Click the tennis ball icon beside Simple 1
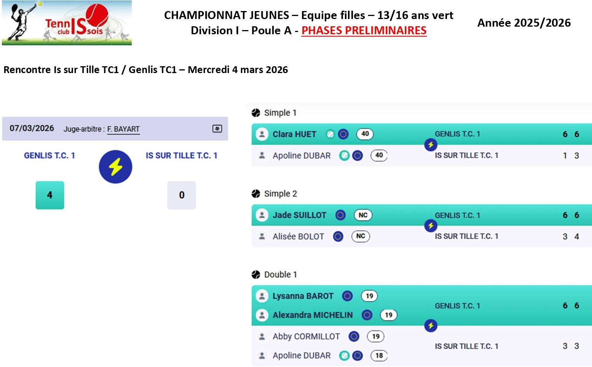This screenshot has height=367, width=592. (x=256, y=113)
